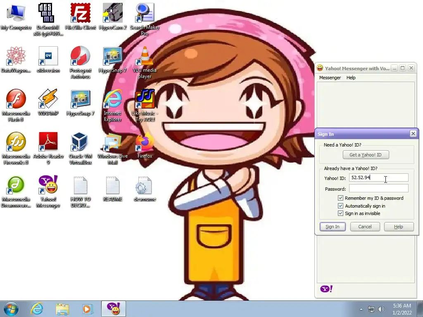
Task: Open My Computer desktop icon
Action: [x=16, y=17]
